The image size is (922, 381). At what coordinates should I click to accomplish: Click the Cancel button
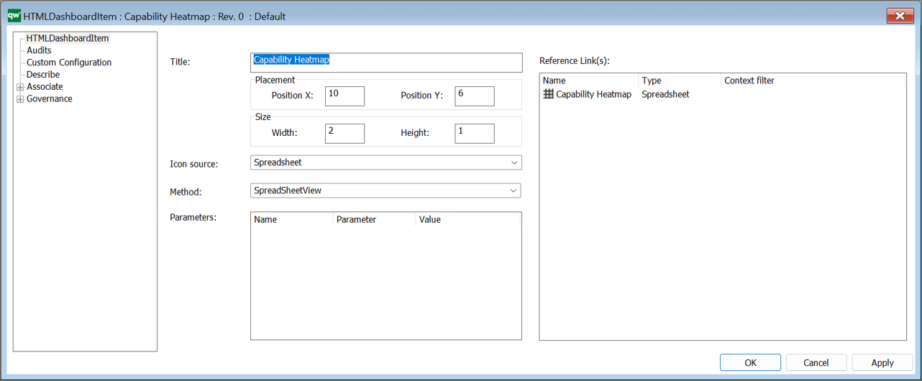(x=816, y=362)
